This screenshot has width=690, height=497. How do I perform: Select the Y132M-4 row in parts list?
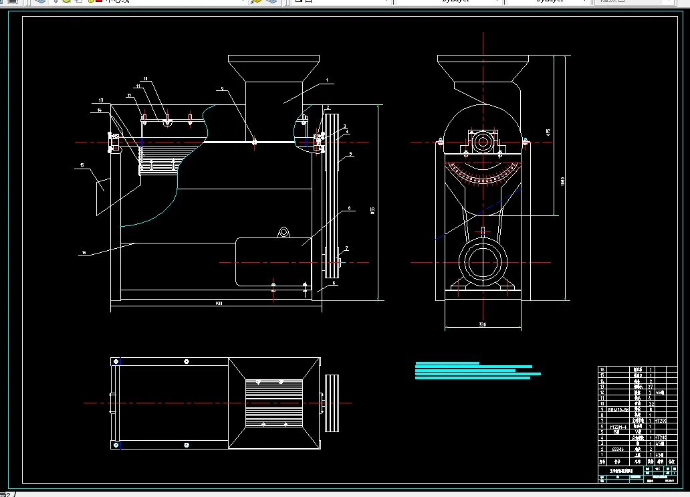pos(637,427)
